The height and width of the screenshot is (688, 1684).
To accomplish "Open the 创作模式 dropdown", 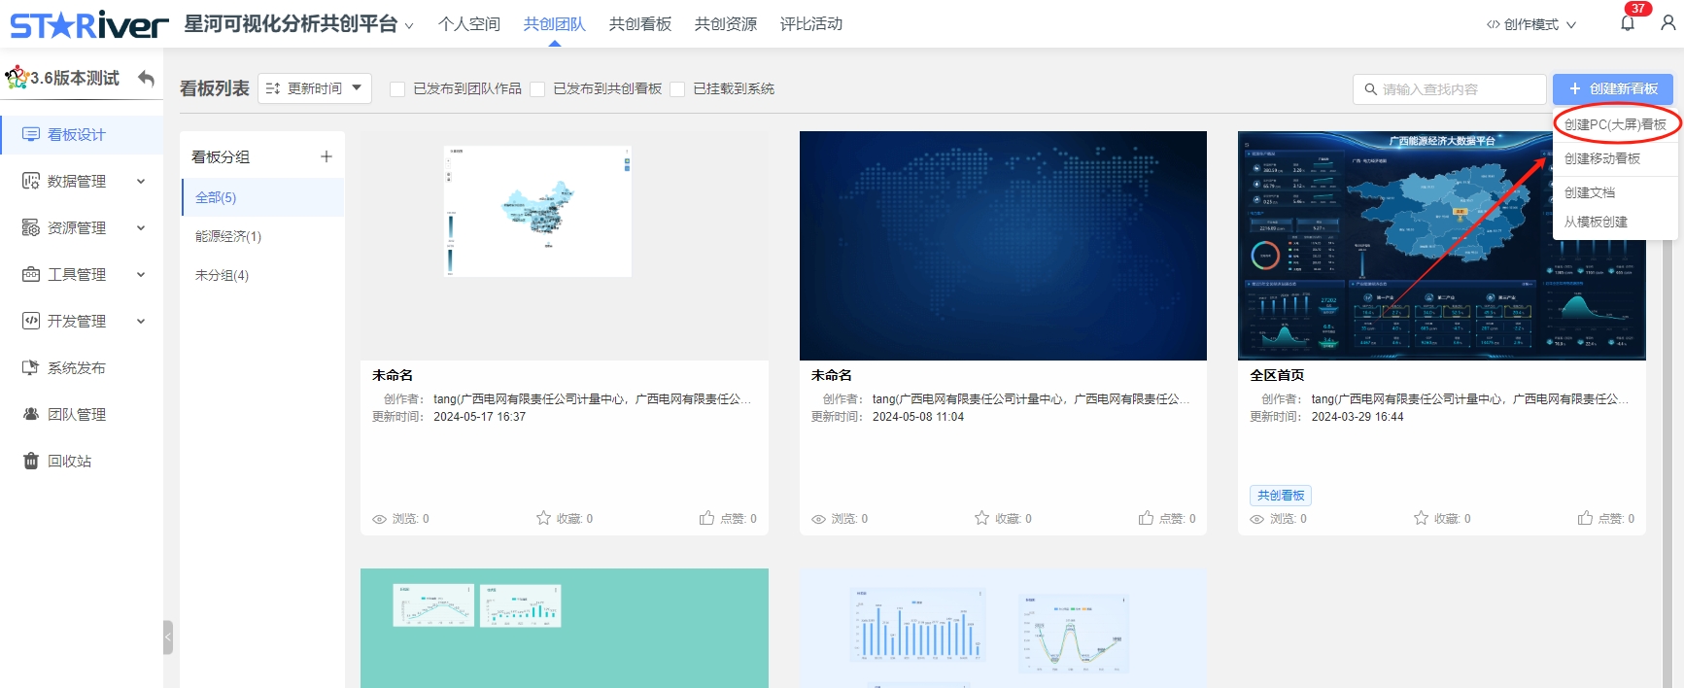I will click(x=1531, y=24).
